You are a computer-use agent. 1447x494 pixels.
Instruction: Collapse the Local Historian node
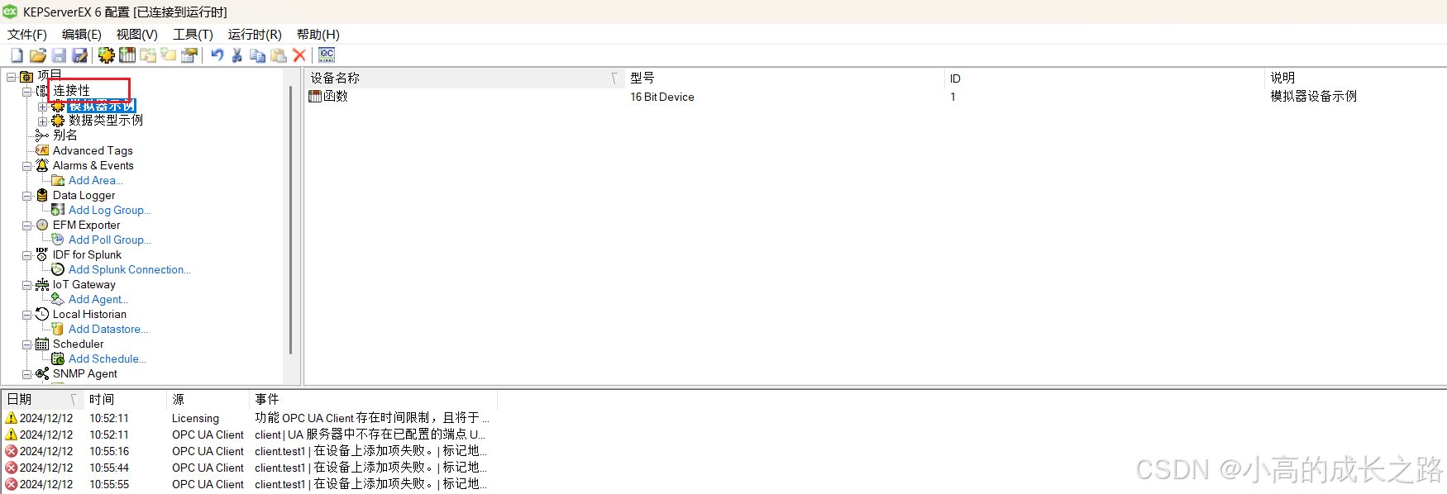27,315
